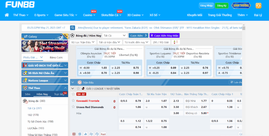
Task: Select 1X2 (178) in sidebar
Action: tap(33, 115)
